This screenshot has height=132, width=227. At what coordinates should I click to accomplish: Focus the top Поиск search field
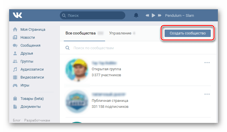pos(93,15)
